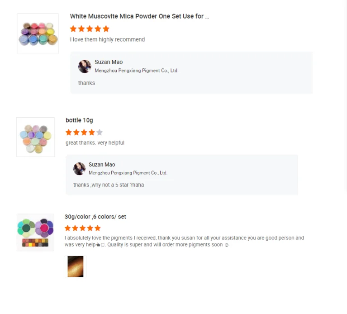347x314 pixels.
Task: Click the first star of the bottle 10g rating
Action: 69,132
